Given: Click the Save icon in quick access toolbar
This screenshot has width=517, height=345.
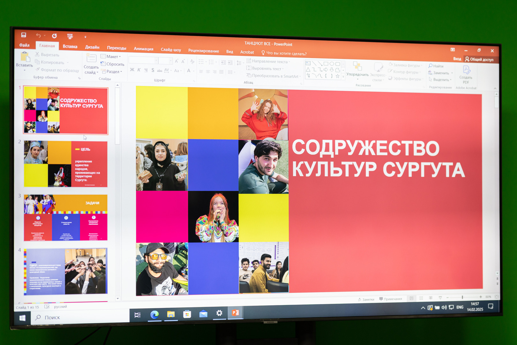Looking at the screenshot, I should click(x=24, y=35).
